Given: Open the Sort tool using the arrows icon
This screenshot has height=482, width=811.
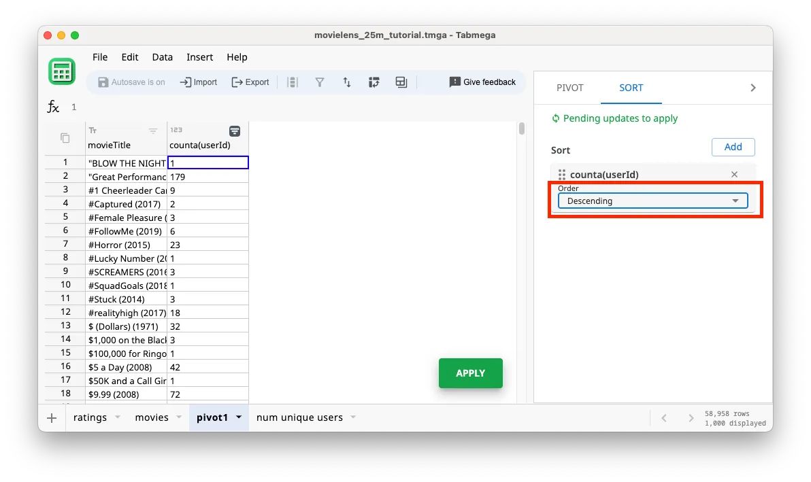Looking at the screenshot, I should pos(347,82).
